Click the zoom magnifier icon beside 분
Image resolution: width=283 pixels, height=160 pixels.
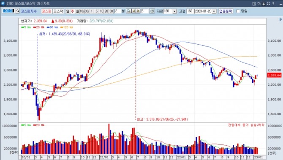pyautogui.click(x=128, y=11)
